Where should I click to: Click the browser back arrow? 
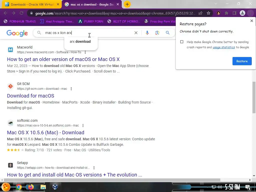coord(5,13)
